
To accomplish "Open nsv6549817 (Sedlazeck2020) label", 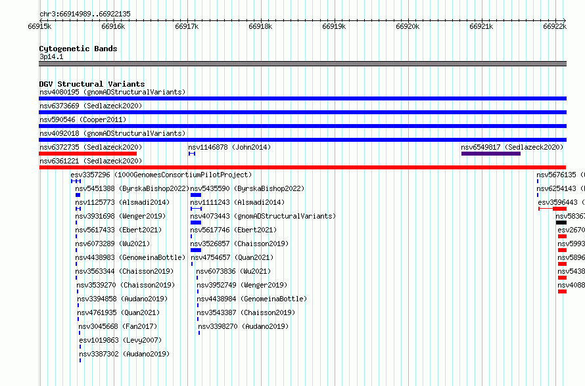I will (512, 147).
